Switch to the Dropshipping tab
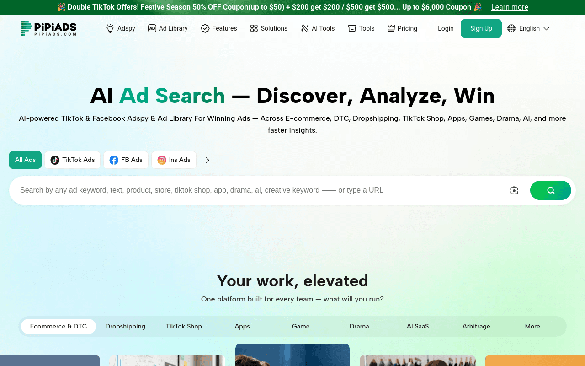This screenshot has height=366, width=585. coord(125,327)
